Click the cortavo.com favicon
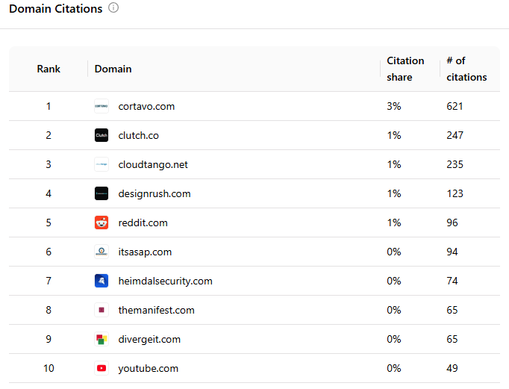Image resolution: width=509 pixels, height=389 pixels. tap(102, 106)
